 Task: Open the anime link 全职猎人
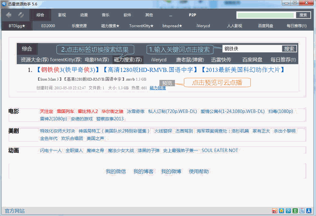click(x=74, y=151)
